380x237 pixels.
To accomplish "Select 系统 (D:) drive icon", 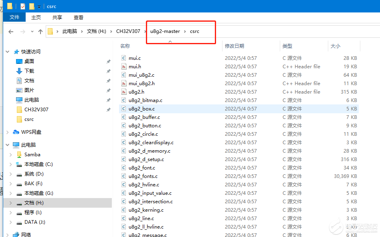I will [x=19, y=174].
